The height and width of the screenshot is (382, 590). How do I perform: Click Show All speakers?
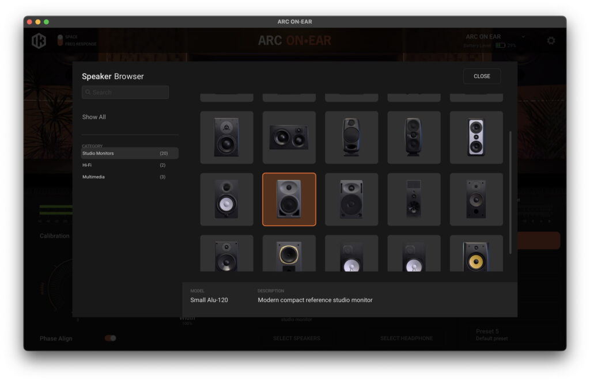[x=94, y=117]
